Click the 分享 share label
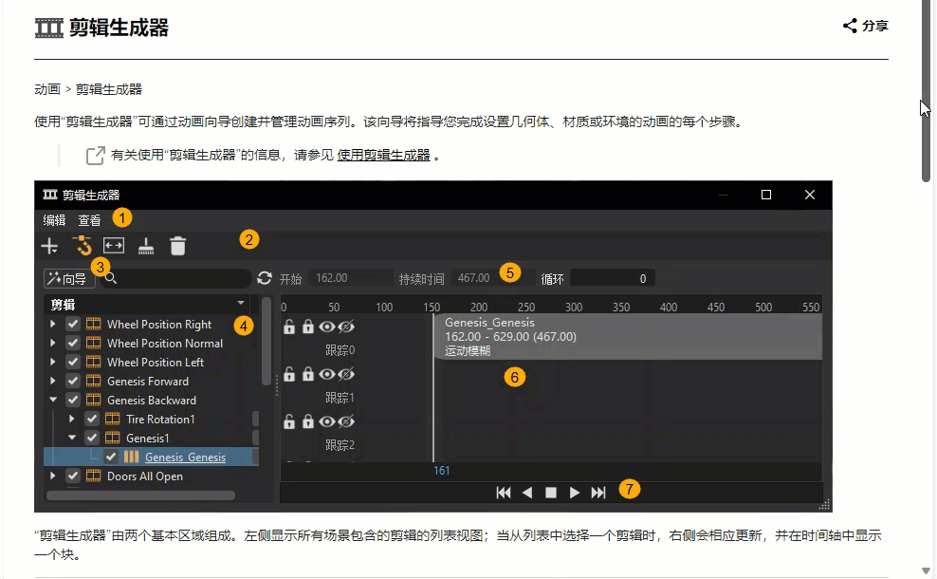Screen dimensions: 937x579 pyautogui.click(x=874, y=26)
